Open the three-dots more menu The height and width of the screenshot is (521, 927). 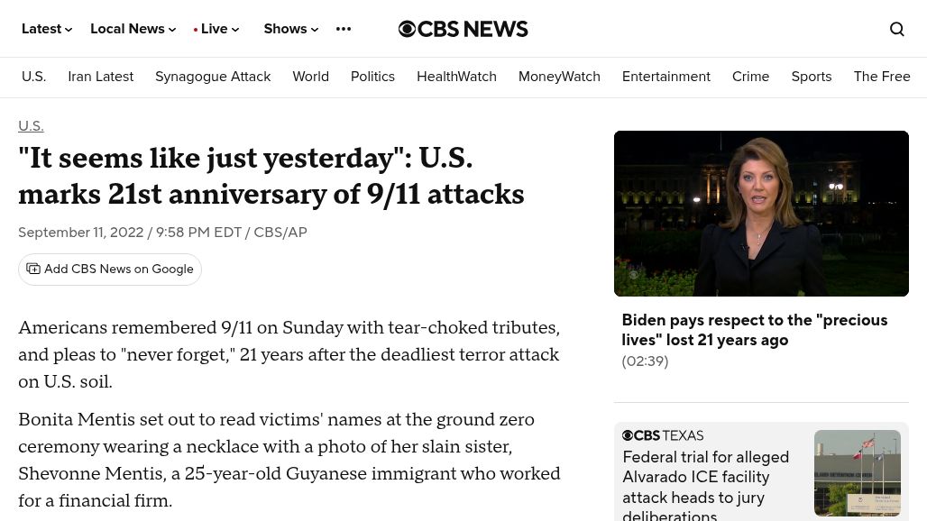[x=344, y=29]
